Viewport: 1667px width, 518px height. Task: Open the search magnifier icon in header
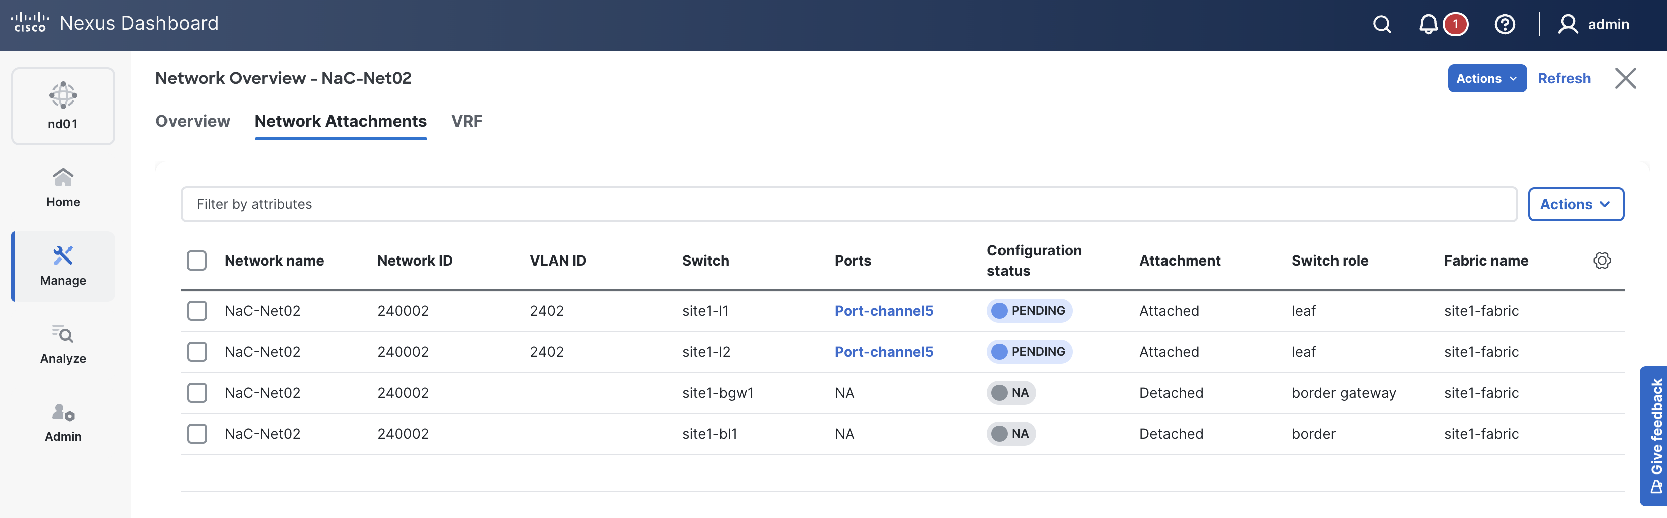(x=1382, y=25)
